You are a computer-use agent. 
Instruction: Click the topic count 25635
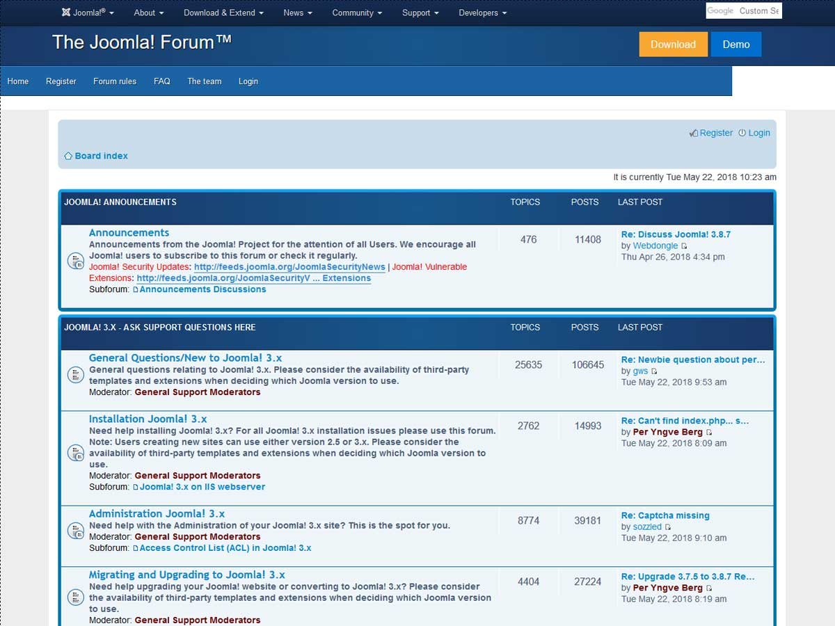528,364
